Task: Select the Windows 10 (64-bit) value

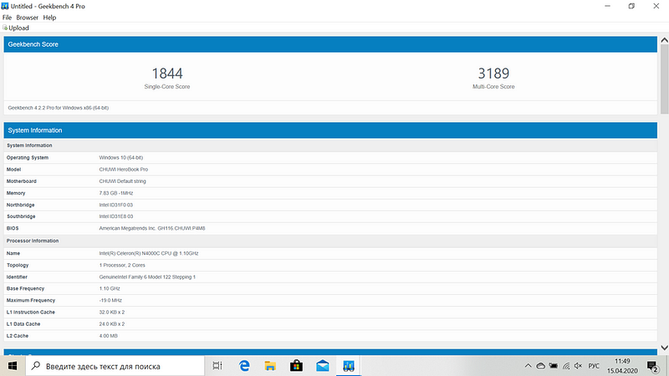Action: 121,158
